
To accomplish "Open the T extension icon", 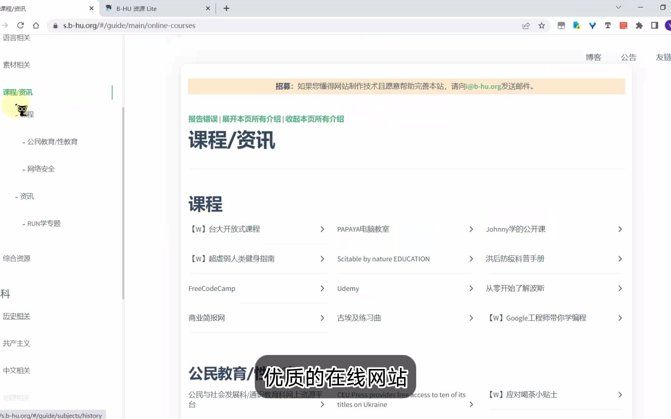I will (608, 26).
